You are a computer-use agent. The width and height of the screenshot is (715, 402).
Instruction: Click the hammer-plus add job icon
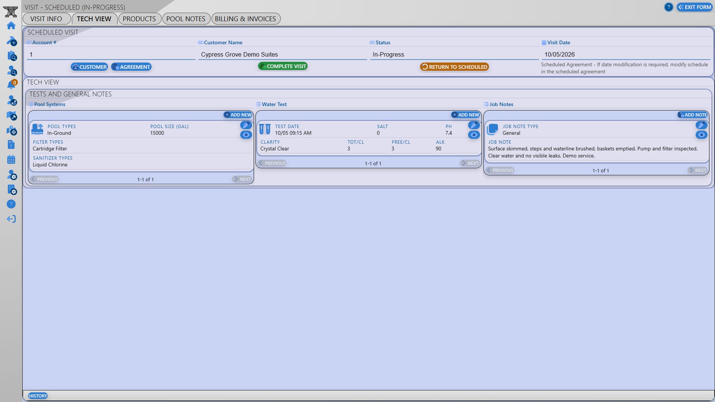(x=11, y=41)
